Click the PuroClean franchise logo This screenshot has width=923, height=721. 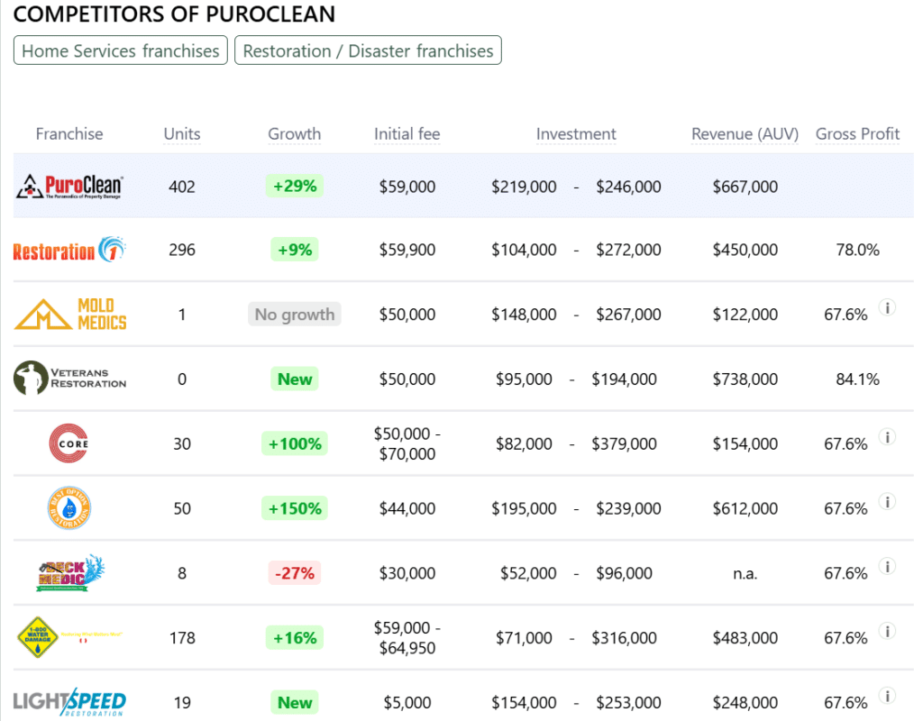pos(69,187)
